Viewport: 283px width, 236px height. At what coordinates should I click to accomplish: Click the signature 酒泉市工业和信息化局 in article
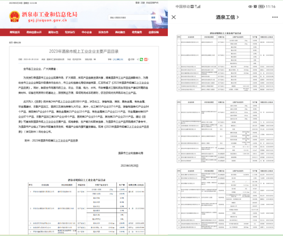coord(131,153)
